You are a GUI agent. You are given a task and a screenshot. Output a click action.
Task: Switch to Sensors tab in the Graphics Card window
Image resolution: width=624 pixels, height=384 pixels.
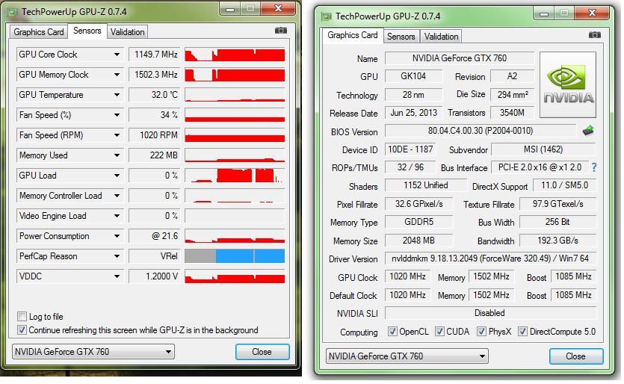pyautogui.click(x=401, y=37)
